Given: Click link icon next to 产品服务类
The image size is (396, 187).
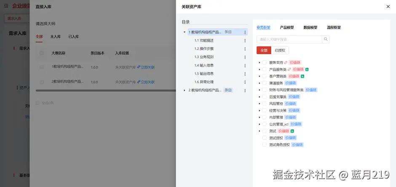Looking at the screenshot, I should 289,69.
